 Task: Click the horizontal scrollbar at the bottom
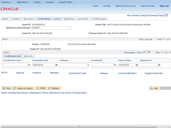[x=79, y=126]
